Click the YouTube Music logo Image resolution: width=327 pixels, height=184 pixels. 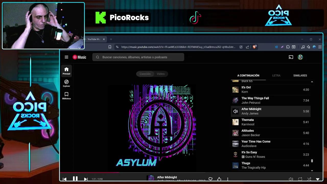79,57
